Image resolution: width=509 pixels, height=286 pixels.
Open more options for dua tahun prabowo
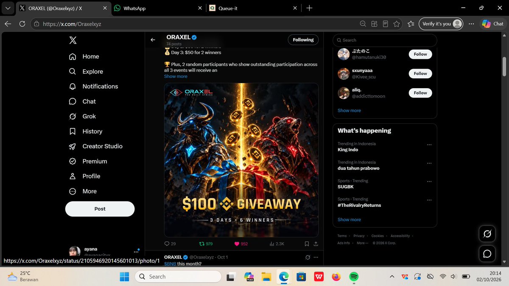tap(429, 163)
